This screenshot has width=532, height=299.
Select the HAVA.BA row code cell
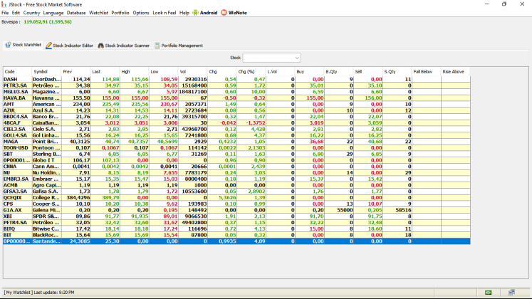18,98
